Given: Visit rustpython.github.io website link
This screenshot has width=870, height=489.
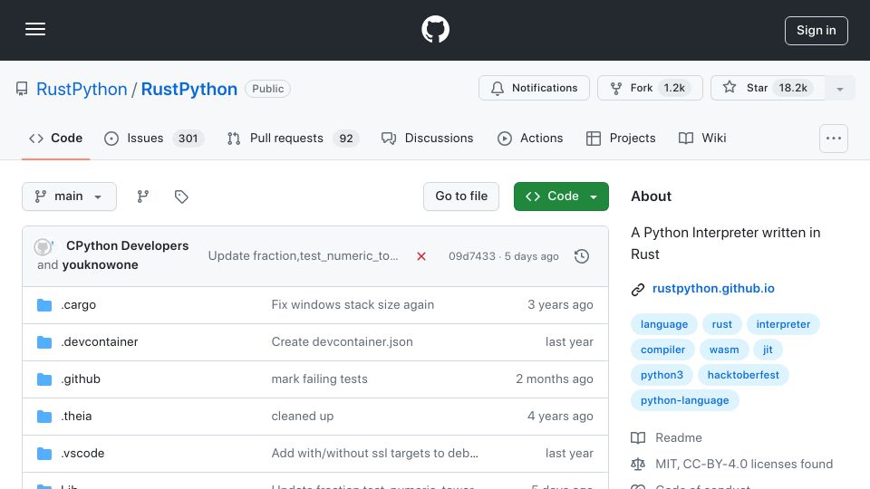Looking at the screenshot, I should pyautogui.click(x=713, y=289).
